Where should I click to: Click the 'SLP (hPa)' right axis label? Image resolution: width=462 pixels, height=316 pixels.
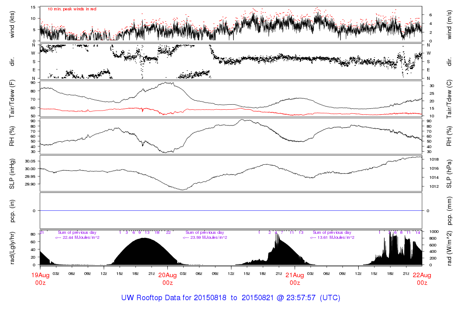tap(449, 173)
